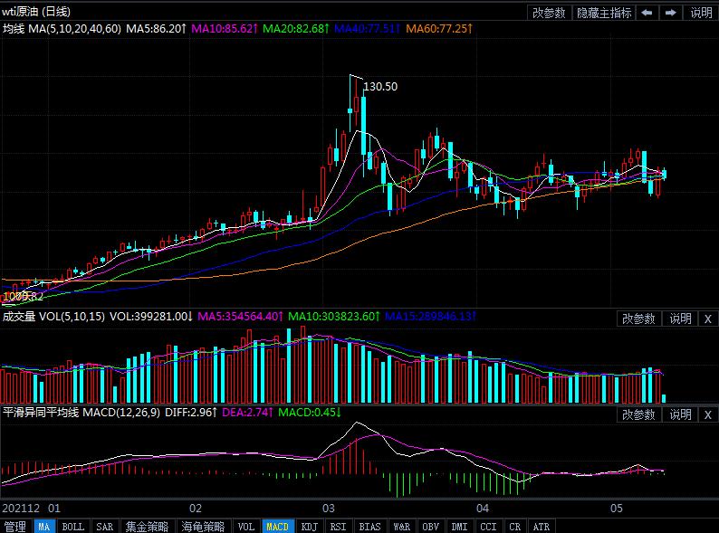The width and height of the screenshot is (719, 533).
Task: Open 说明 in the top toolbar
Action: coord(702,13)
